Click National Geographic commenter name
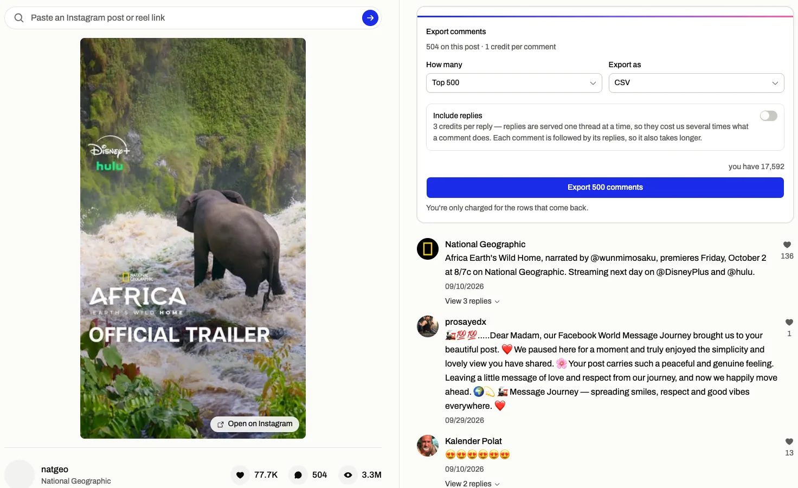The image size is (798, 488). (x=485, y=245)
